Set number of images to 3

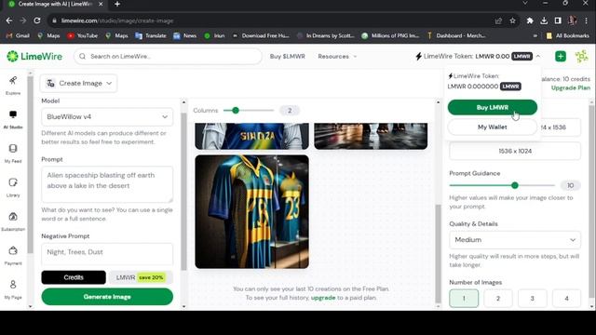[532, 298]
